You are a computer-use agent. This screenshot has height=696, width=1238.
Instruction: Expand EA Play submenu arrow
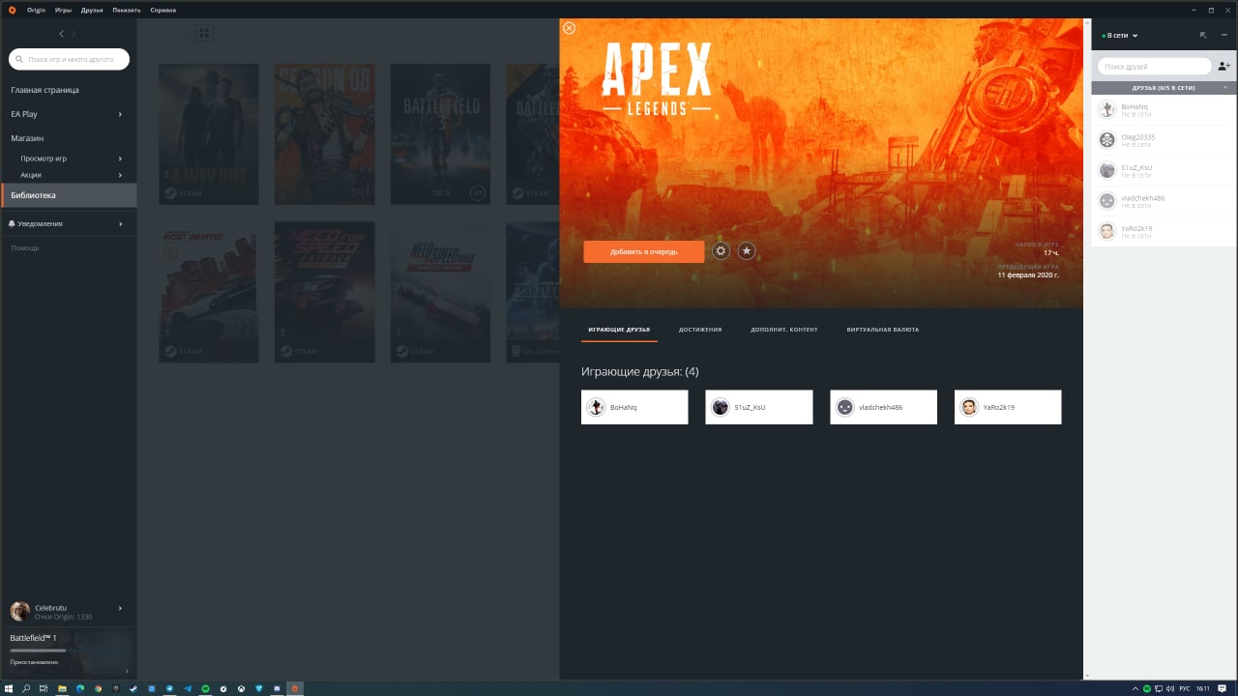tap(120, 114)
